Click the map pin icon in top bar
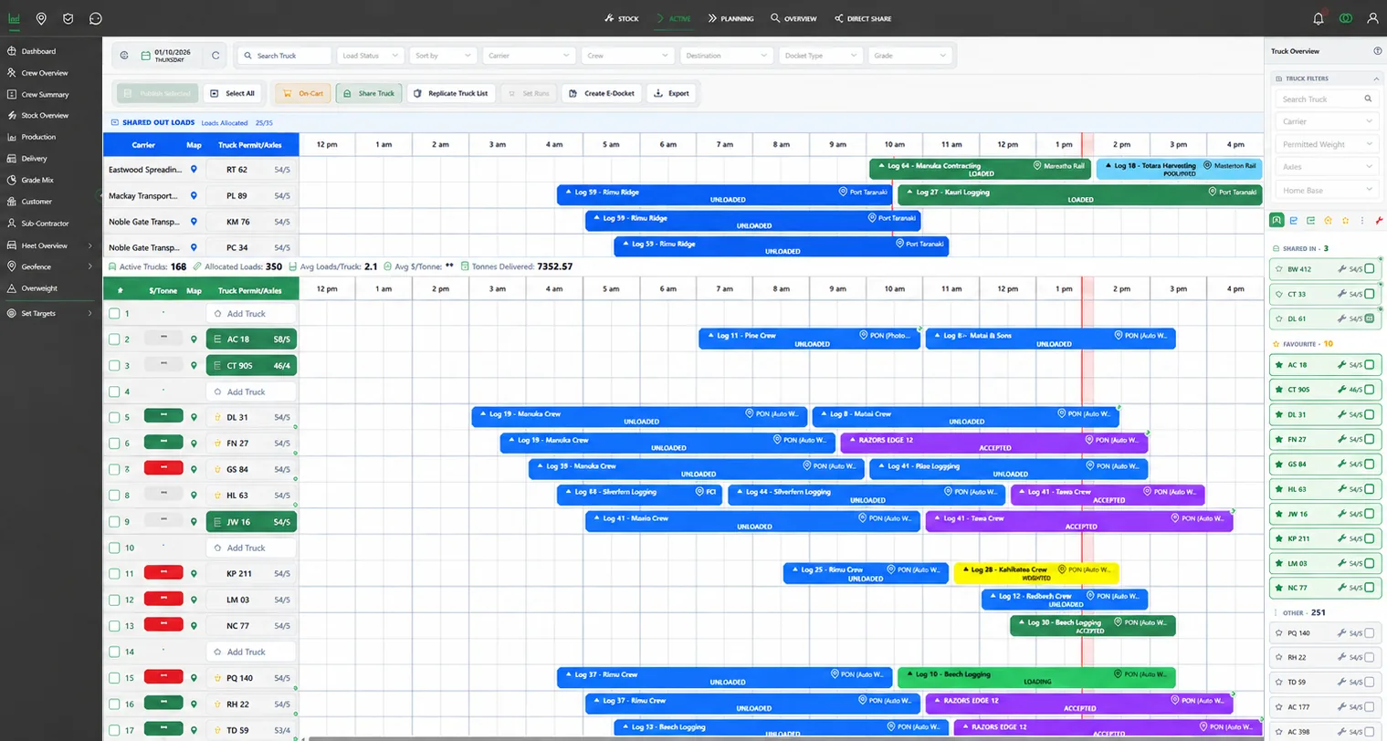The width and height of the screenshot is (1387, 741). pos(41,18)
